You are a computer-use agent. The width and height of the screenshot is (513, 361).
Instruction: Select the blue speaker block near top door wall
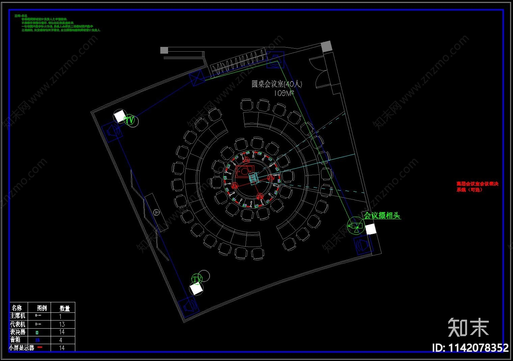[x=276, y=60]
